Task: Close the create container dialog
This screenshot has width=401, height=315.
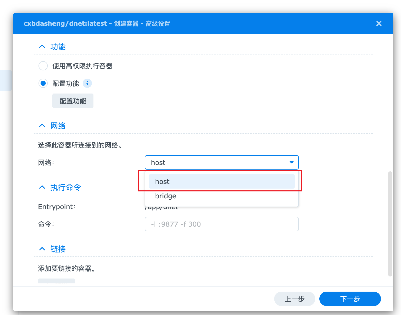Action: [379, 23]
